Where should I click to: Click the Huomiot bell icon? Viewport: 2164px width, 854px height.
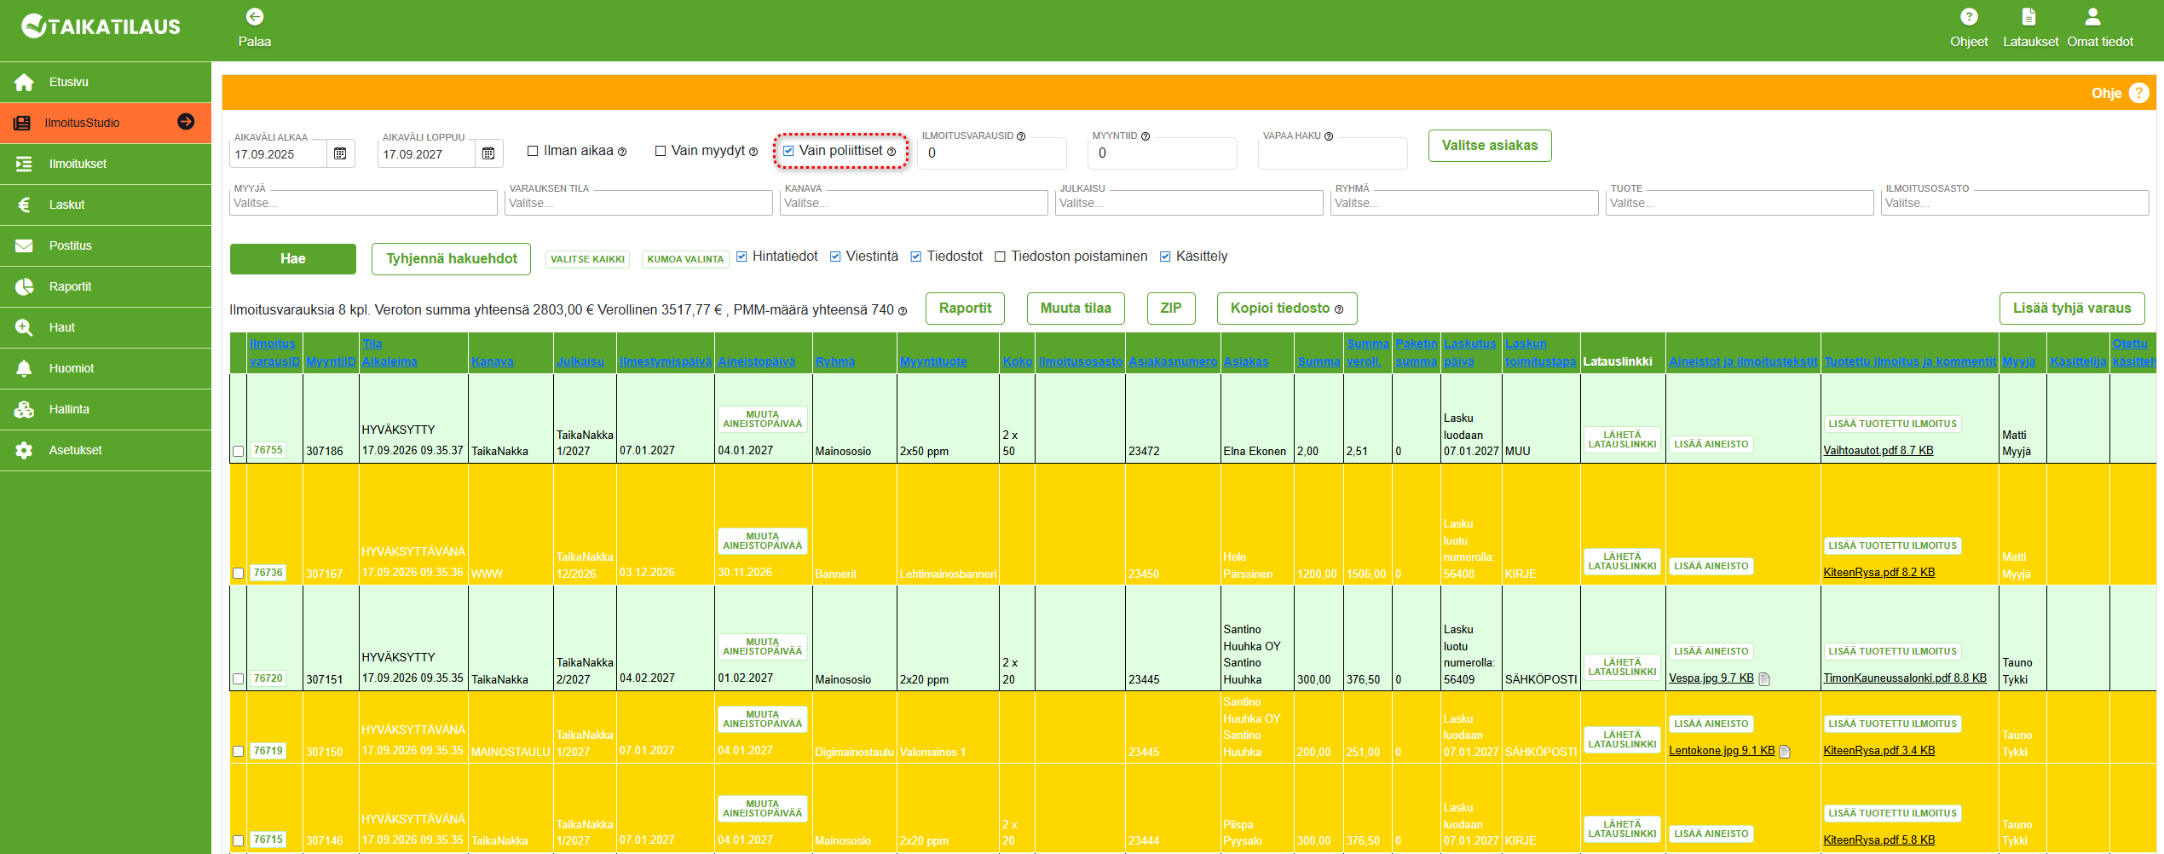click(x=24, y=368)
